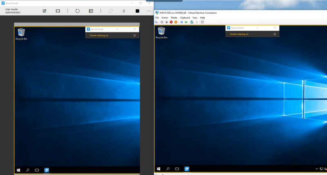Click the green Start/Resume icon in VM toolbar
This screenshot has width=327, height=175.
(x=186, y=22)
